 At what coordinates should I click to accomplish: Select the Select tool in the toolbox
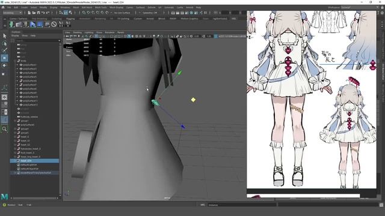pyautogui.click(x=4, y=36)
